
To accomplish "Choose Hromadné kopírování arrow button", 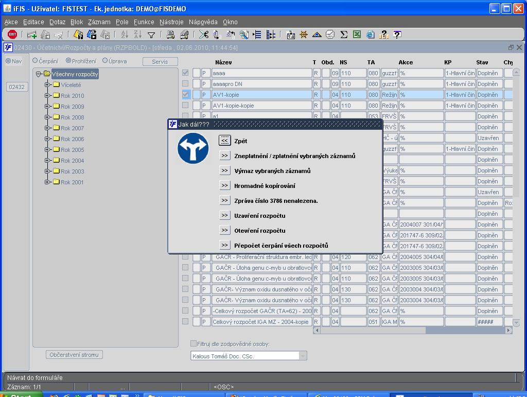I will pyautogui.click(x=224, y=185).
